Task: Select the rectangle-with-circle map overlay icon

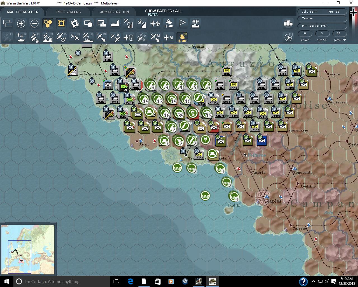Action: [88, 24]
